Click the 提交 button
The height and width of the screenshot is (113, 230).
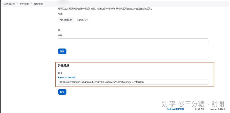pyautogui.click(x=62, y=92)
